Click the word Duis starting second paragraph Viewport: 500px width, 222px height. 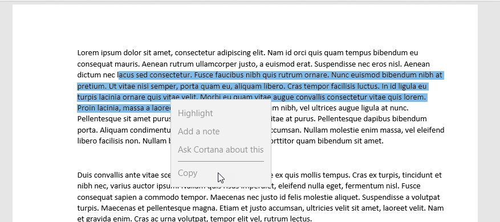pos(84,175)
